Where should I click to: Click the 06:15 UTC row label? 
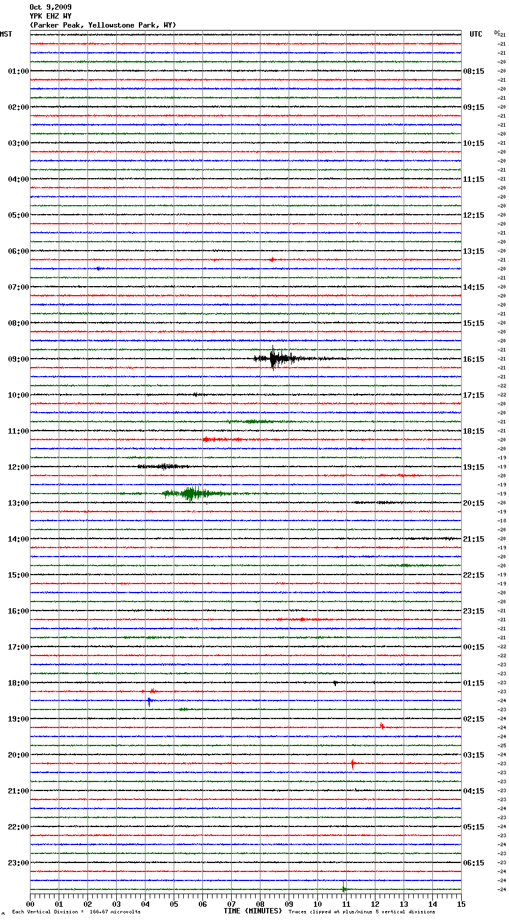[474, 863]
